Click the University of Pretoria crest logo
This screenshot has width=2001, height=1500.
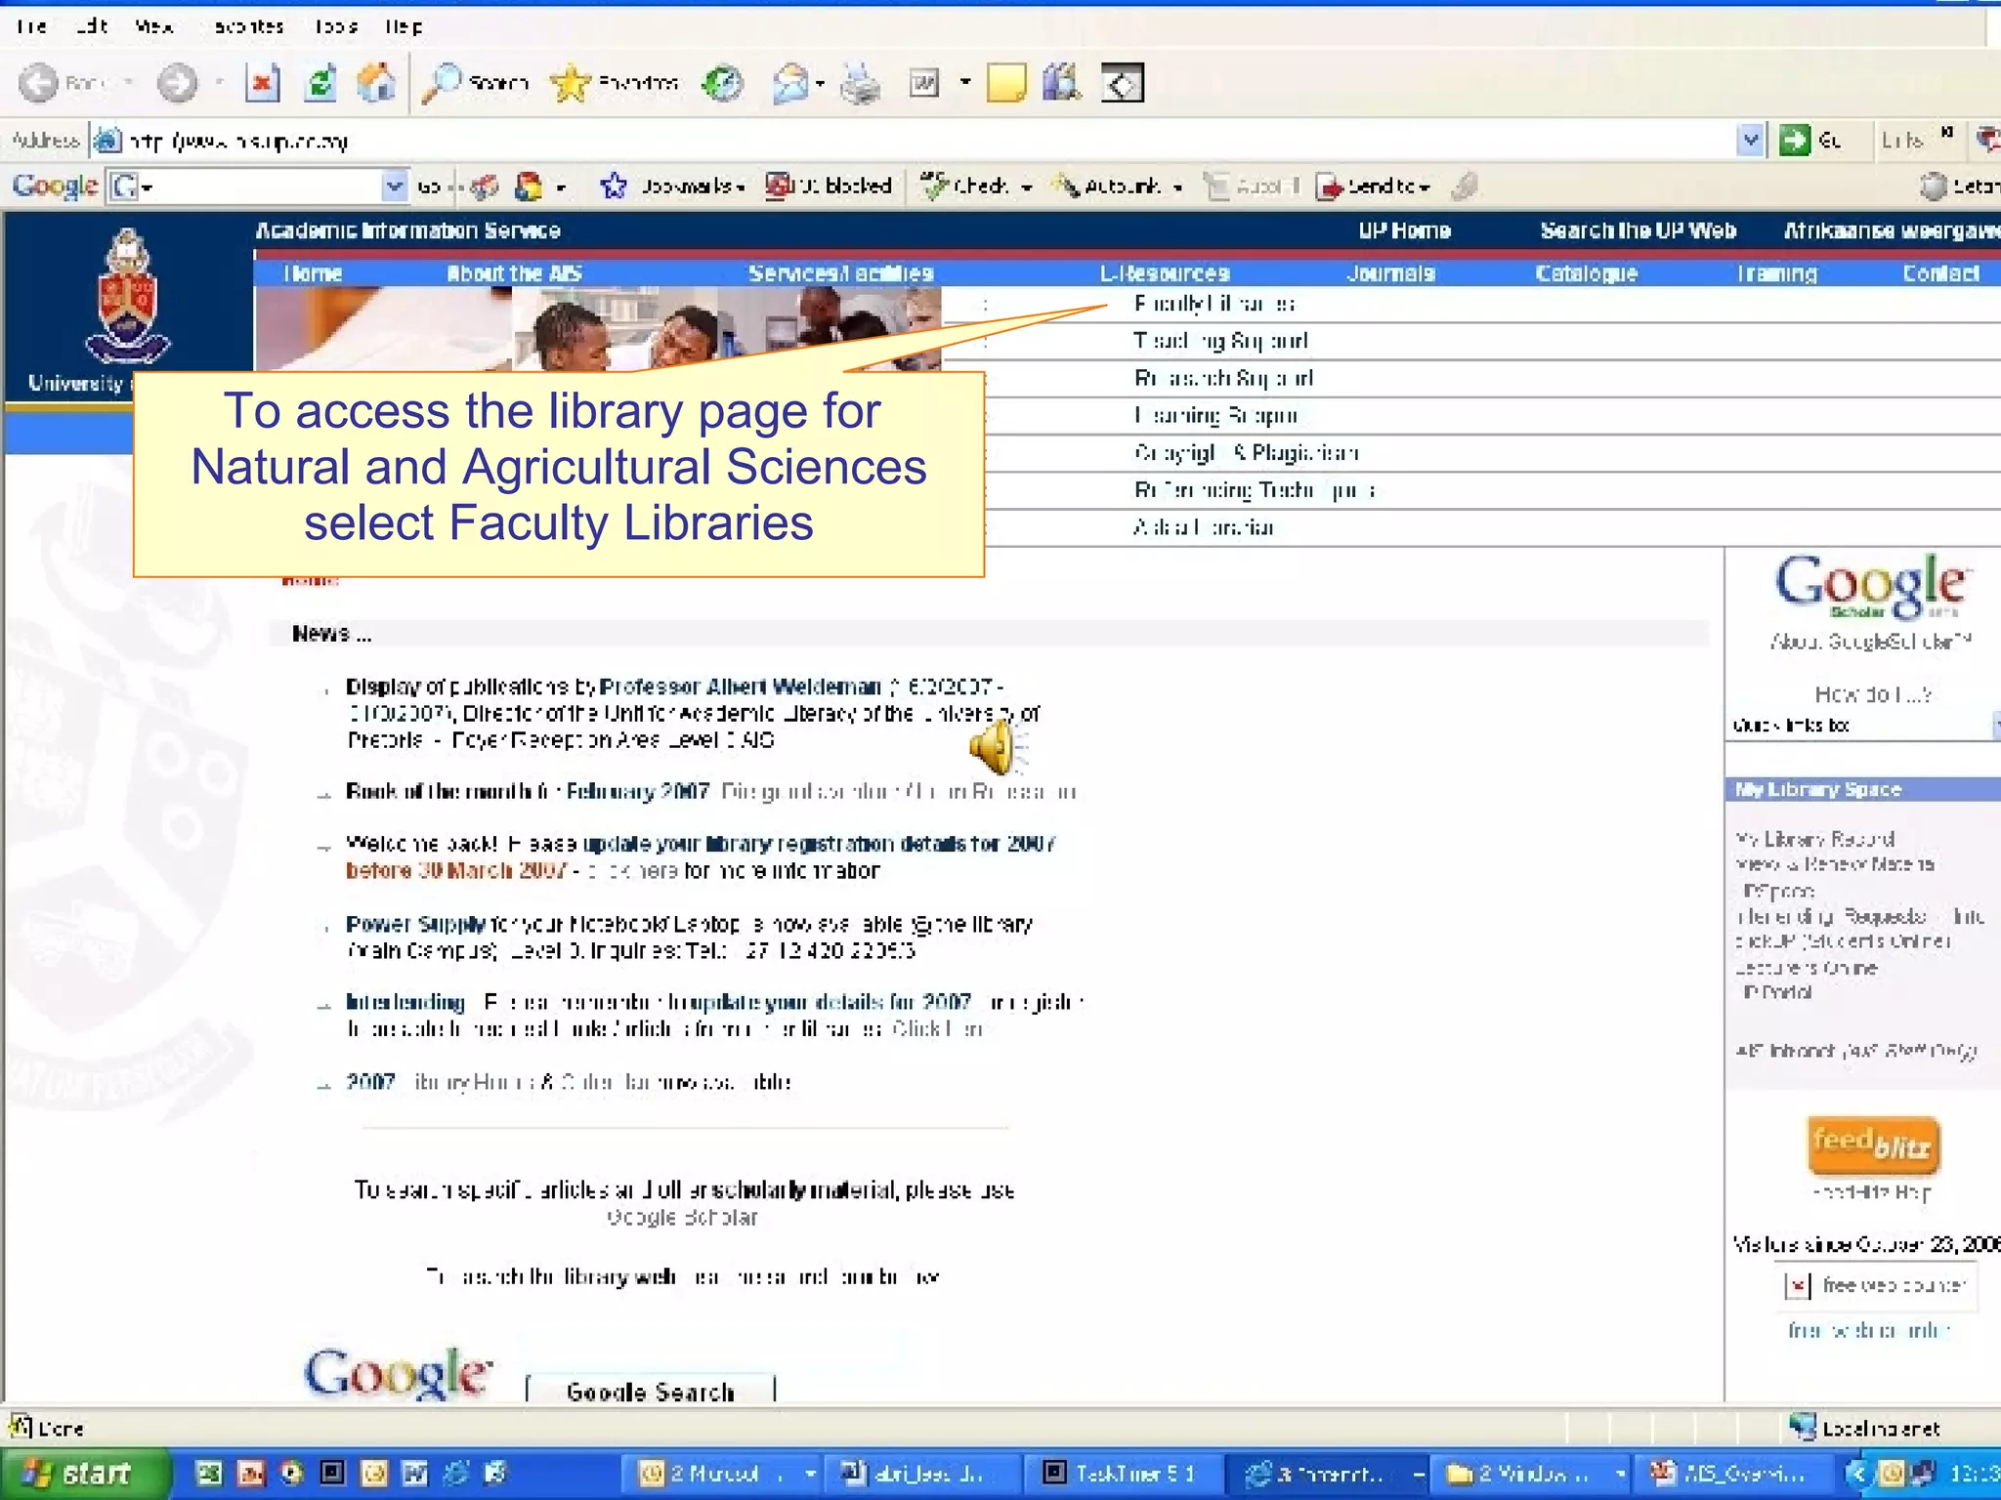coord(128,296)
